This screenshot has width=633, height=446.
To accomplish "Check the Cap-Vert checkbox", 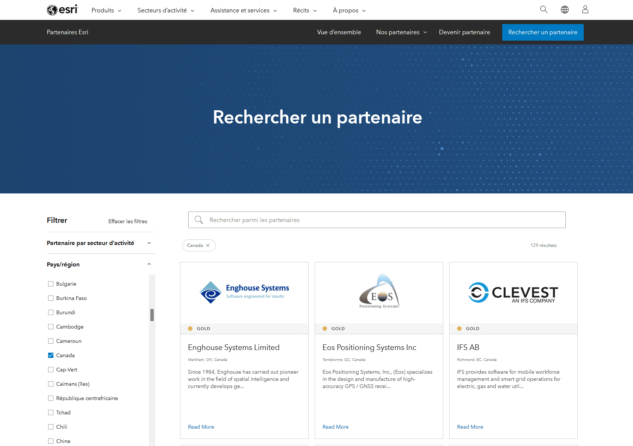I will click(x=51, y=370).
